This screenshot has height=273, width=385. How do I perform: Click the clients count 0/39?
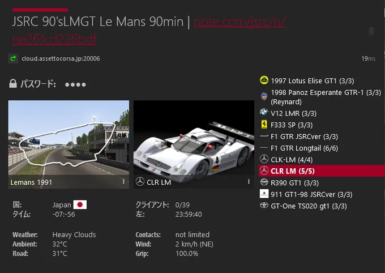tap(182, 205)
